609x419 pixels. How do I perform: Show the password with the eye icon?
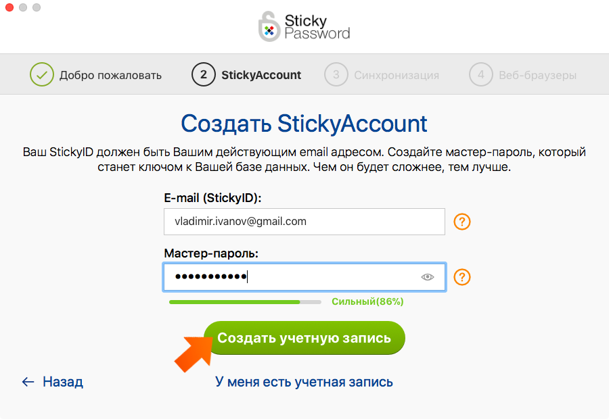427,277
